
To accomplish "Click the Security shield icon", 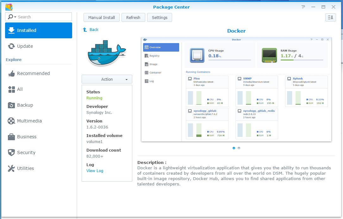I will click(11, 153).
